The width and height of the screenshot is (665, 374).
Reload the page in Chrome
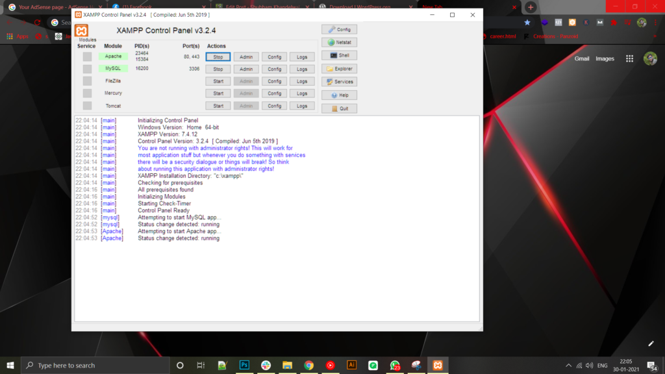tap(37, 23)
